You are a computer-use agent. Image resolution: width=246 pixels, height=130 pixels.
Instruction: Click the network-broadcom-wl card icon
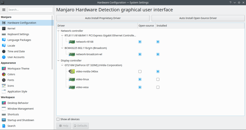coord(72,54)
